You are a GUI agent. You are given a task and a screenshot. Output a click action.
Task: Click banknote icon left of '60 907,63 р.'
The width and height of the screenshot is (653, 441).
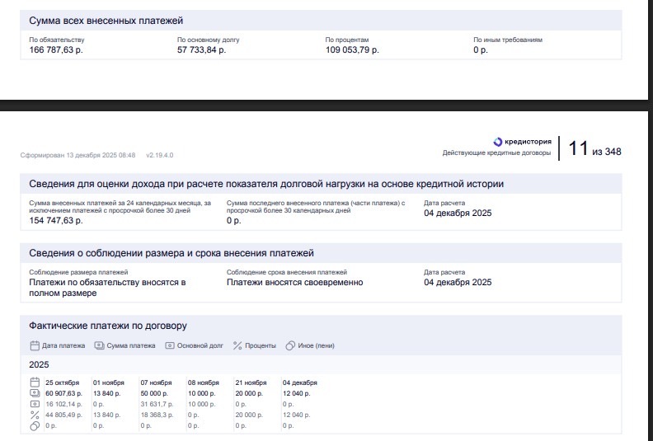pos(35,393)
